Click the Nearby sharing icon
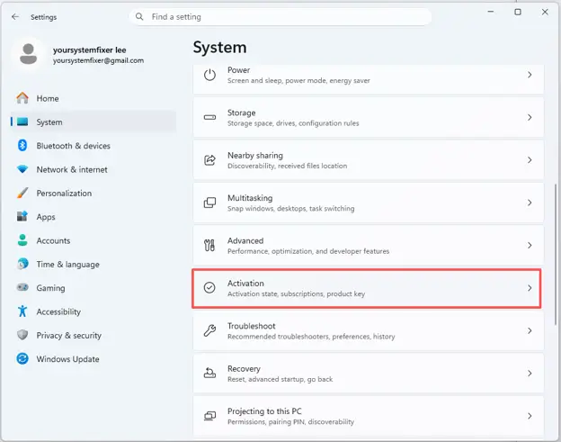This screenshot has height=442, width=561. [x=209, y=160]
